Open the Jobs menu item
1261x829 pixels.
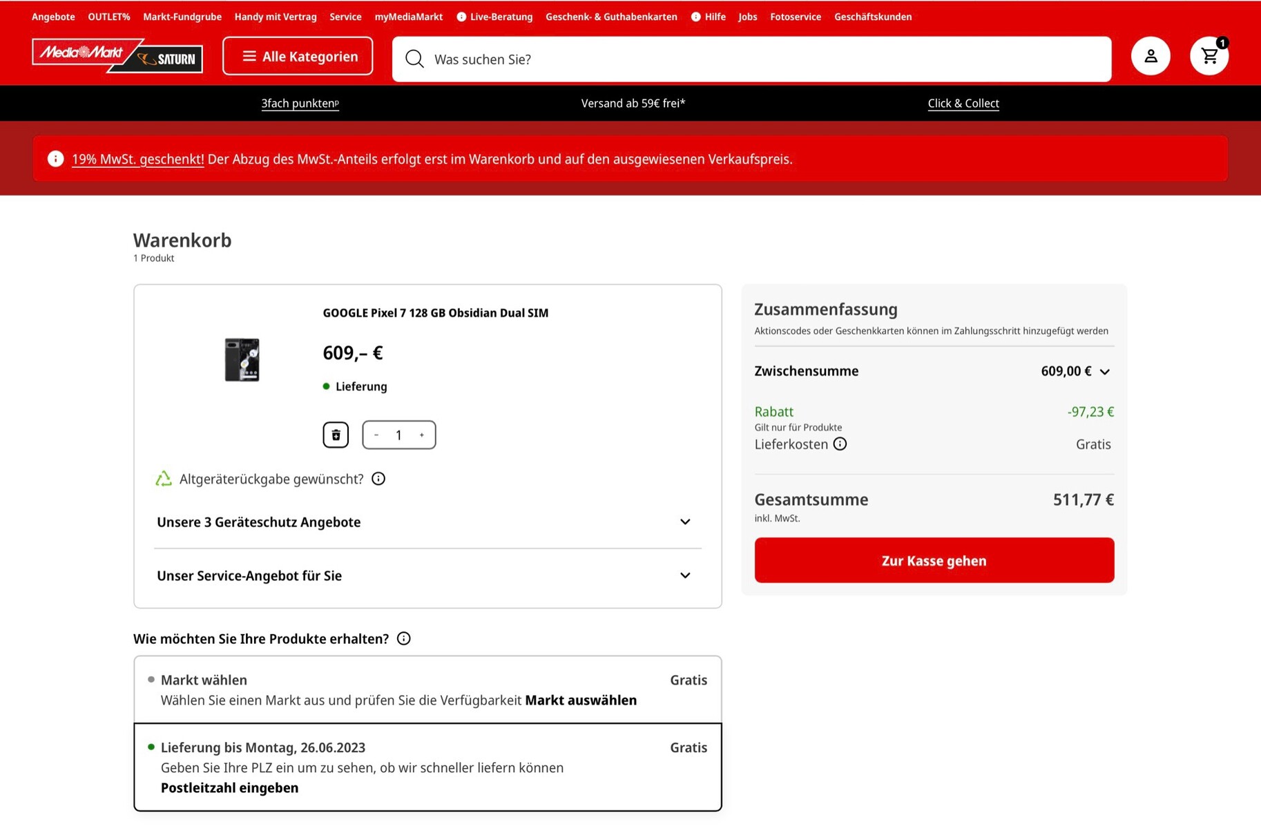pyautogui.click(x=748, y=17)
